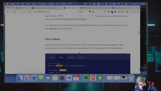Open Calendar from the dock
This screenshot has height=91, width=161.
click(76, 78)
